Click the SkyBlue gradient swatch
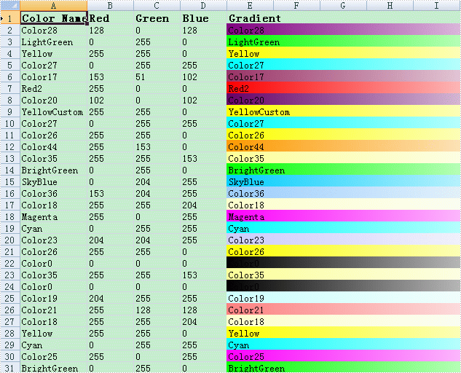Image resolution: width=461 pixels, height=373 pixels. click(342, 182)
